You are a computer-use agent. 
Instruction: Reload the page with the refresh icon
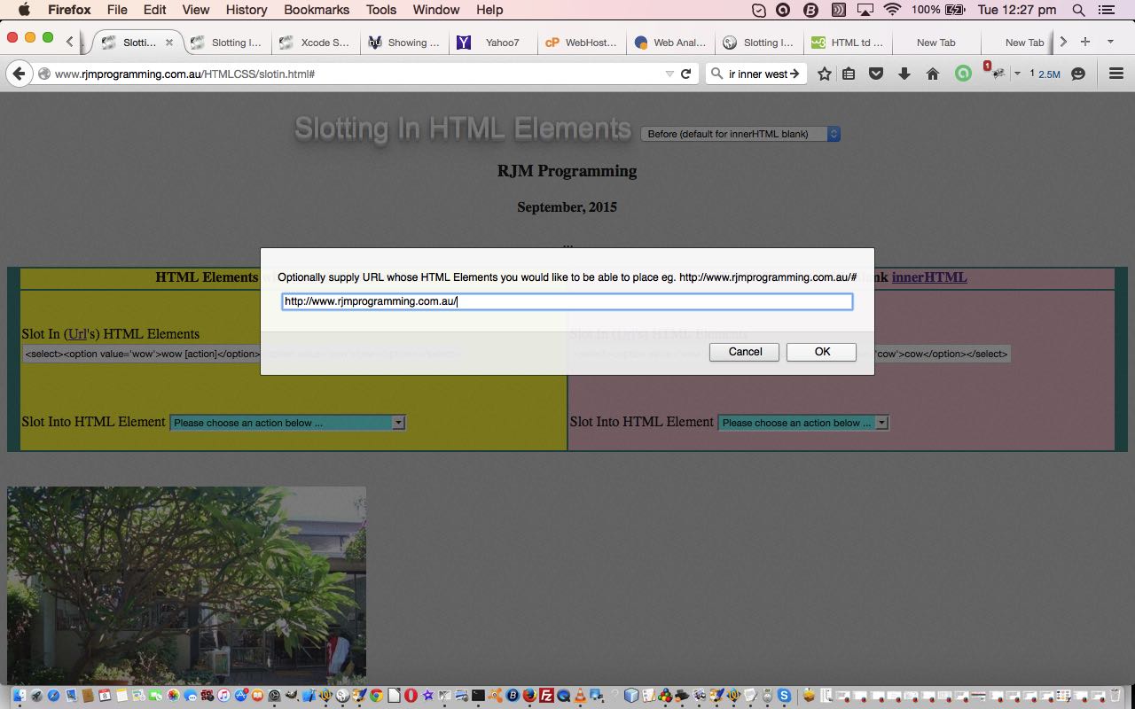pos(685,74)
